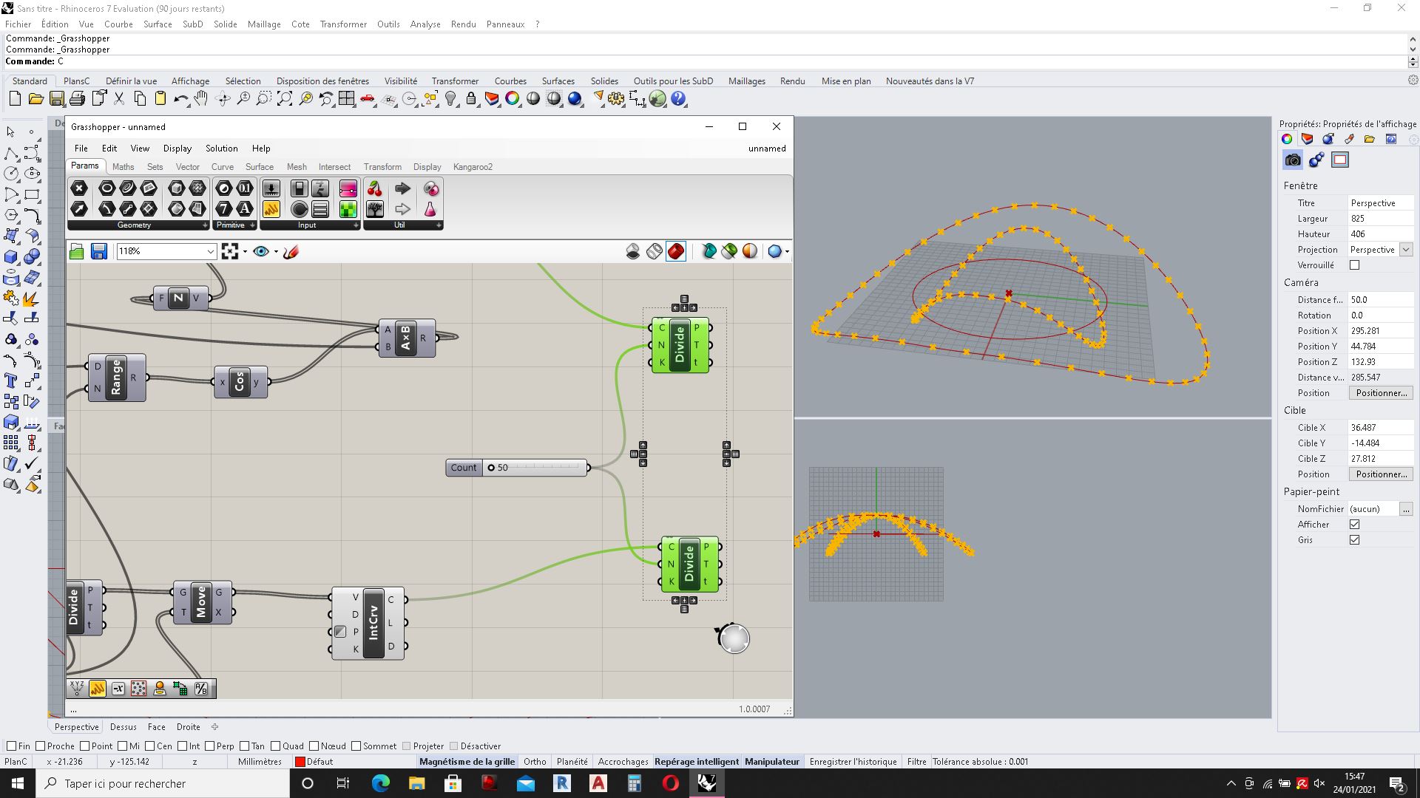Click the wallpaper file browse button
1420x798 pixels.
tap(1406, 509)
